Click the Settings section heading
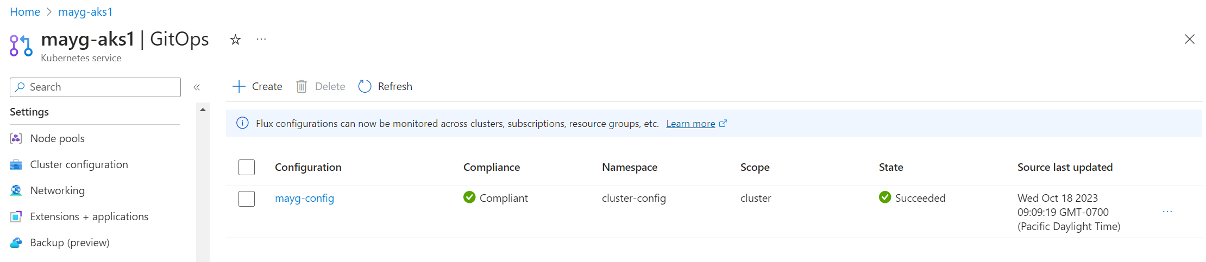 point(29,112)
